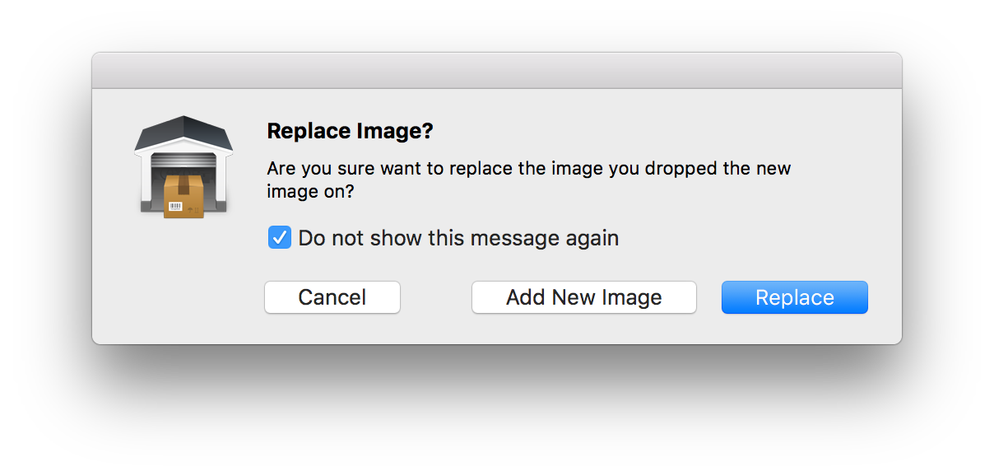Image resolution: width=994 pixels, height=476 pixels.
Task: Click the garage warehouse app icon
Action: coord(183,167)
